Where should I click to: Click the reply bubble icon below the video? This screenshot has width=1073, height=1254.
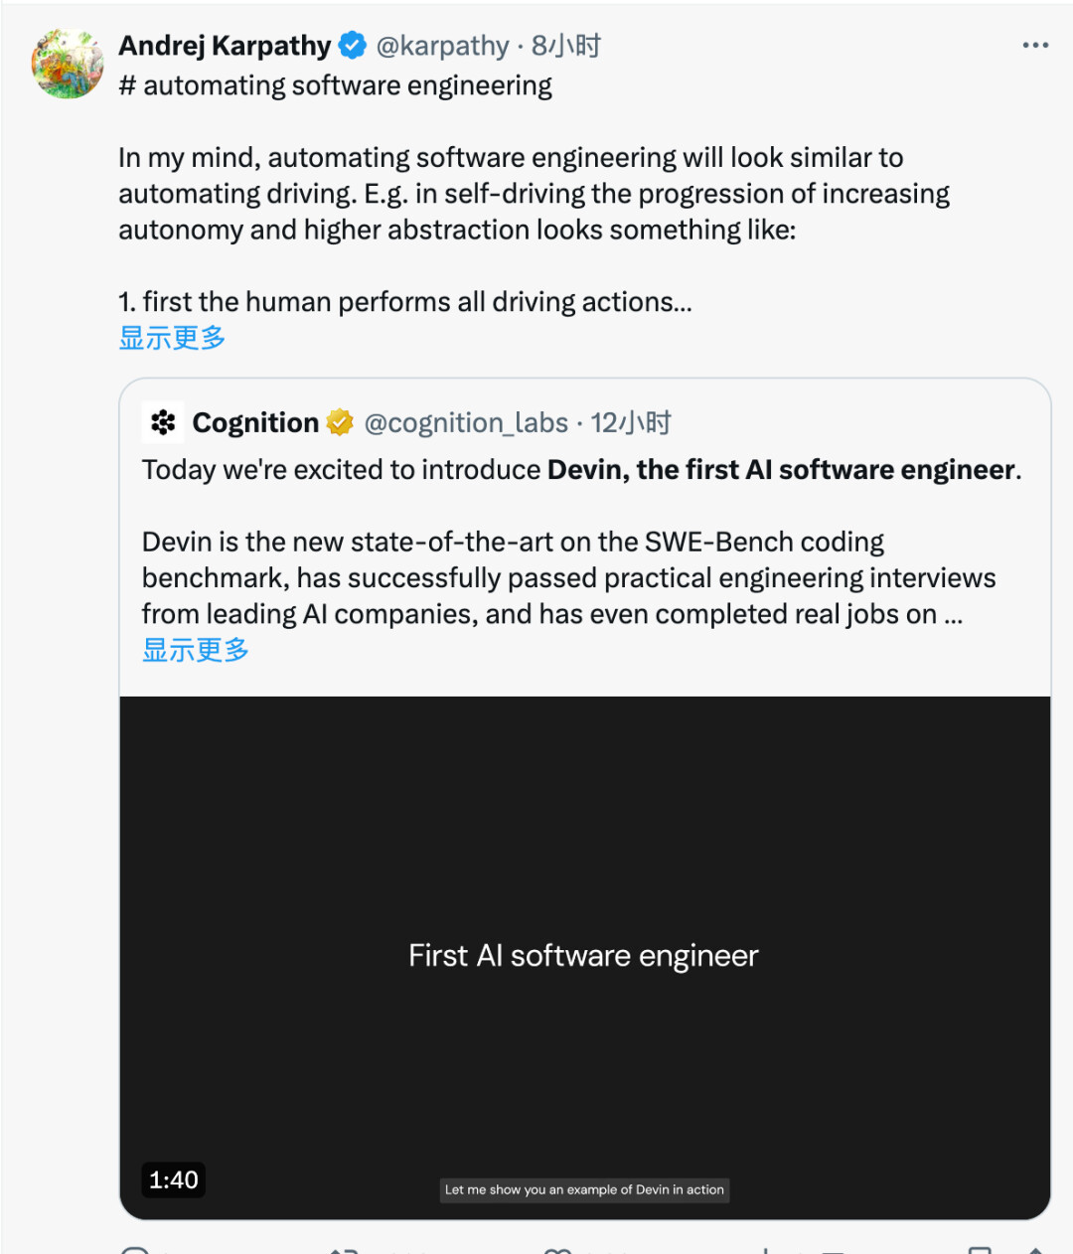135,1249
